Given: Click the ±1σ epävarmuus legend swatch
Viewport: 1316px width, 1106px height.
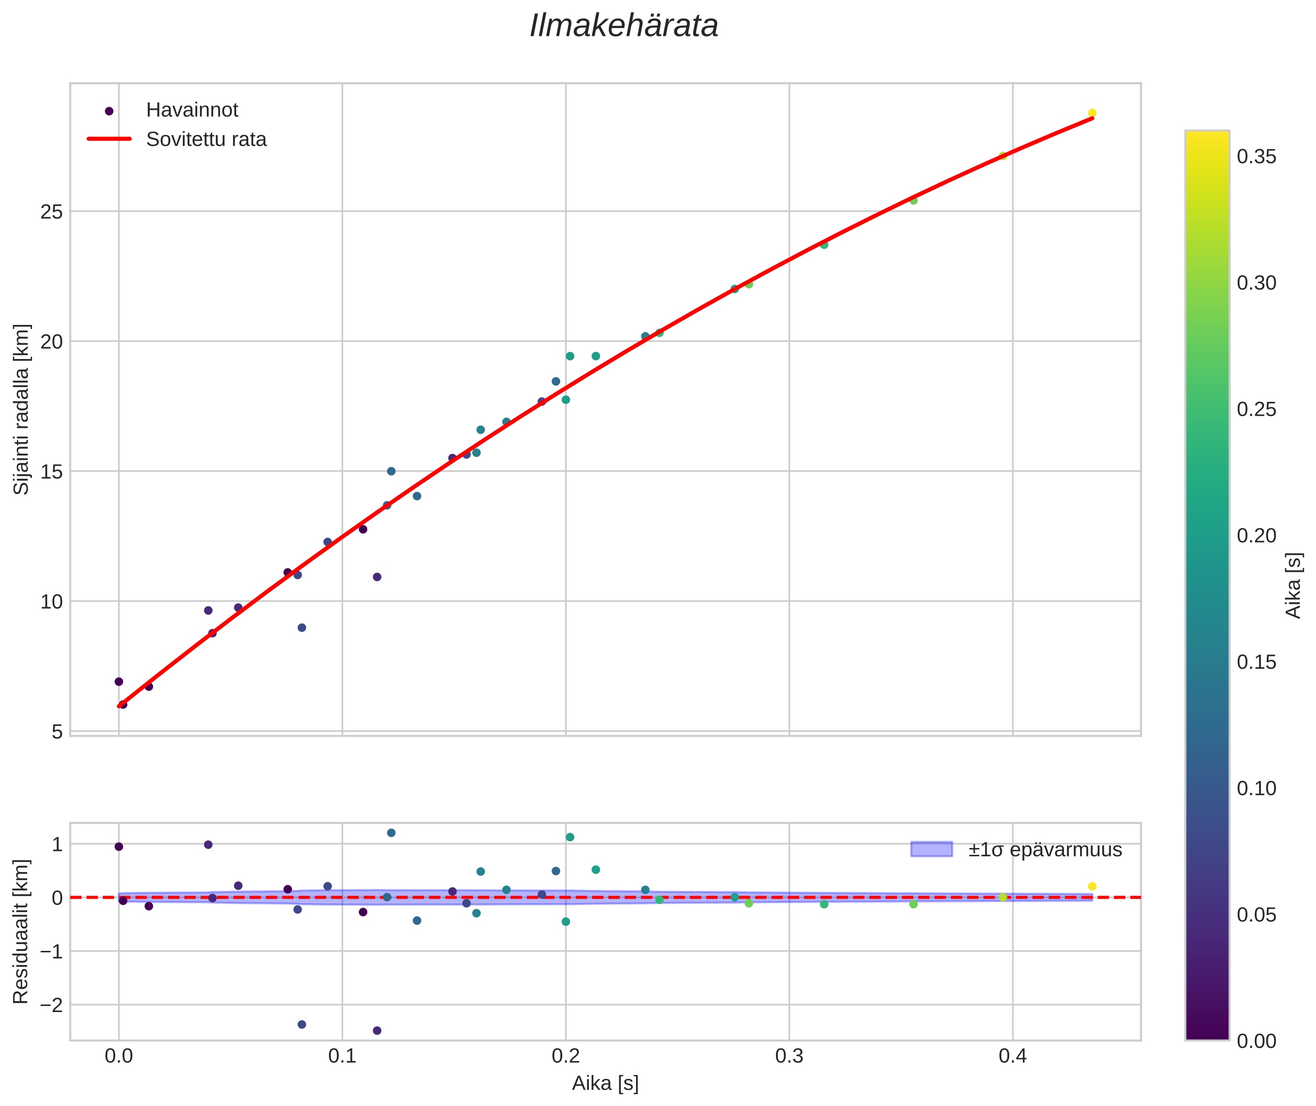Looking at the screenshot, I should [x=931, y=849].
